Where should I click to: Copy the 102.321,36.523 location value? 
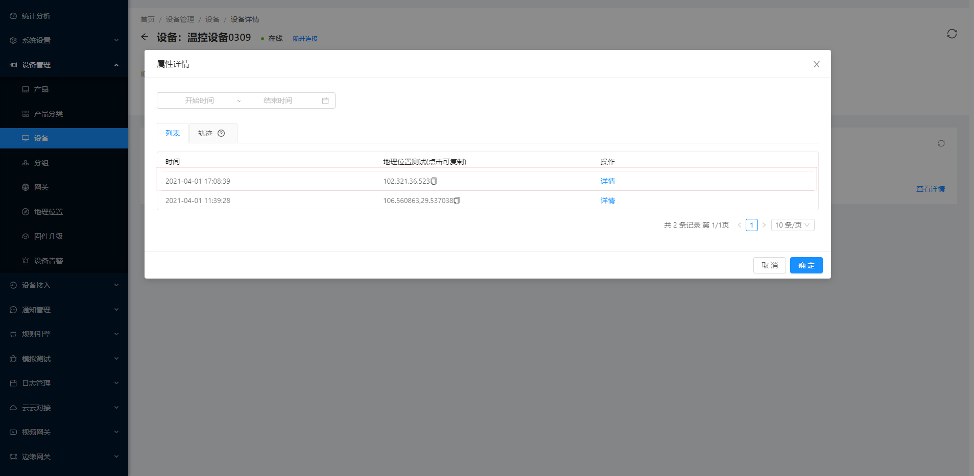(434, 181)
